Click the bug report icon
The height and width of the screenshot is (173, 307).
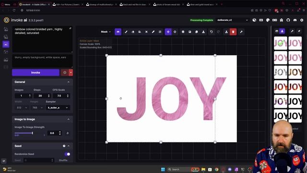tap(282, 20)
